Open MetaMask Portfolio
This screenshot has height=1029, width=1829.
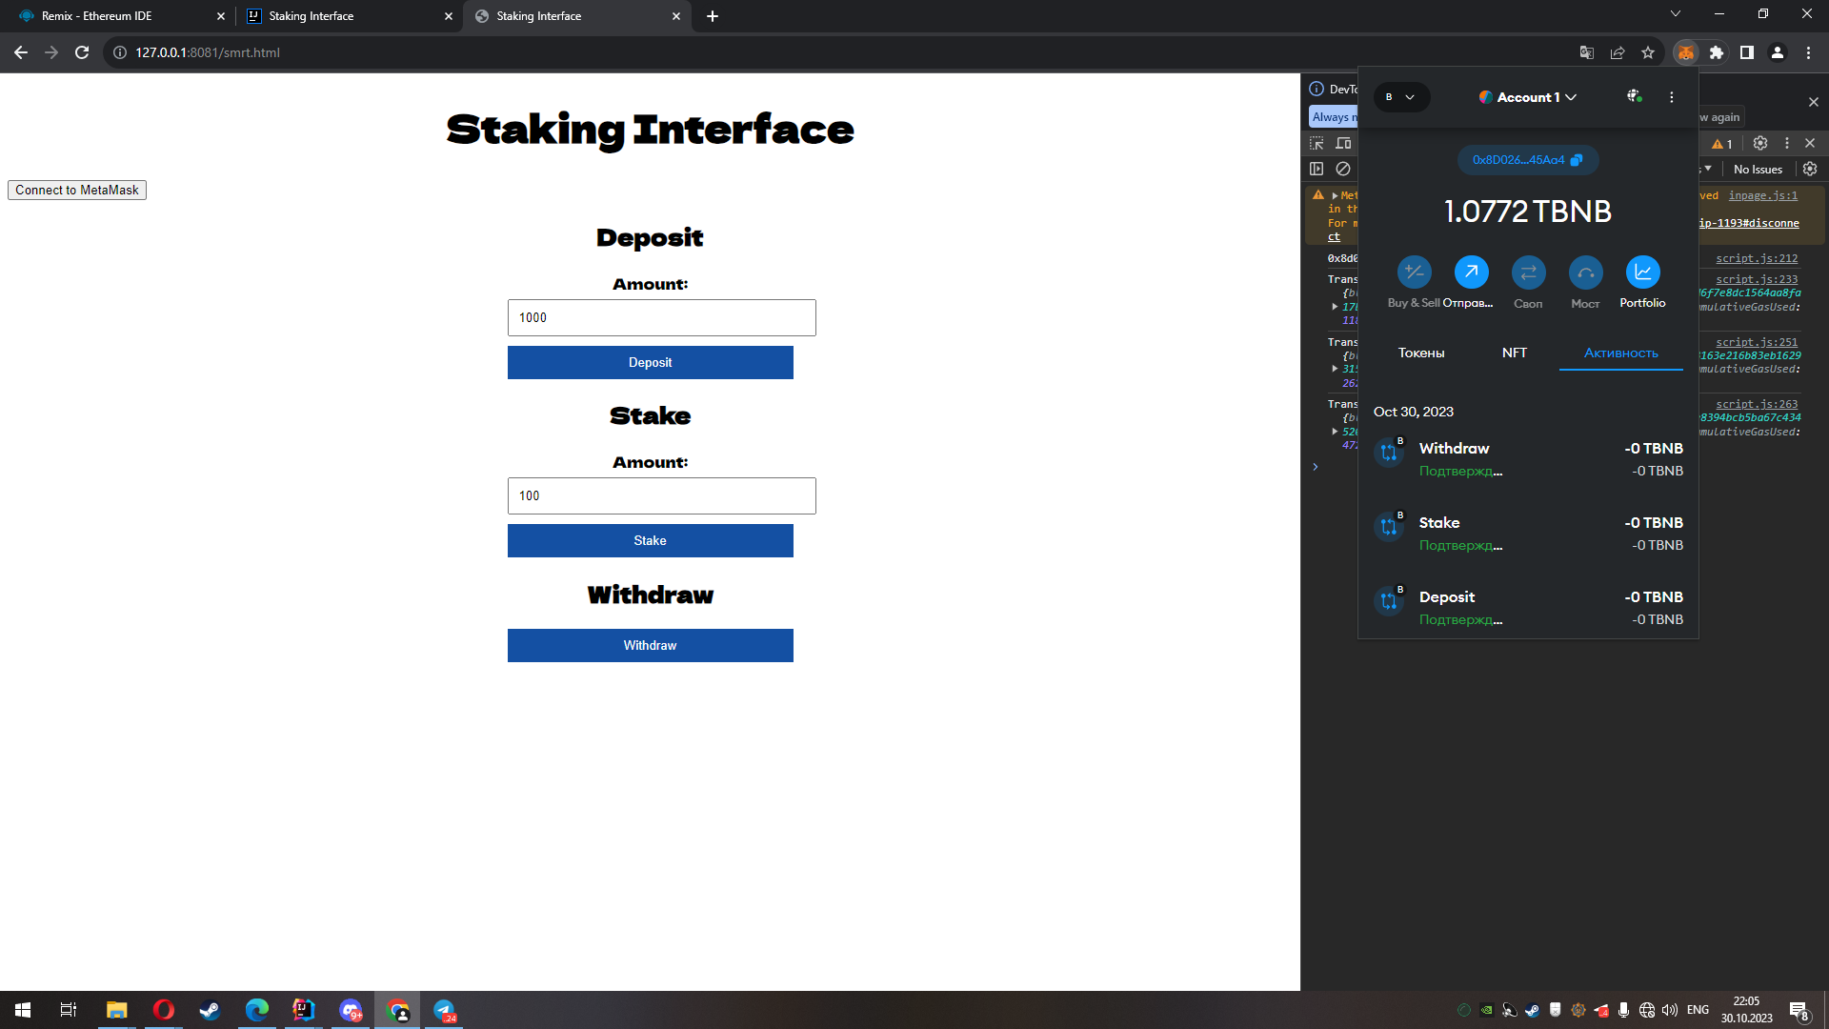click(1642, 273)
